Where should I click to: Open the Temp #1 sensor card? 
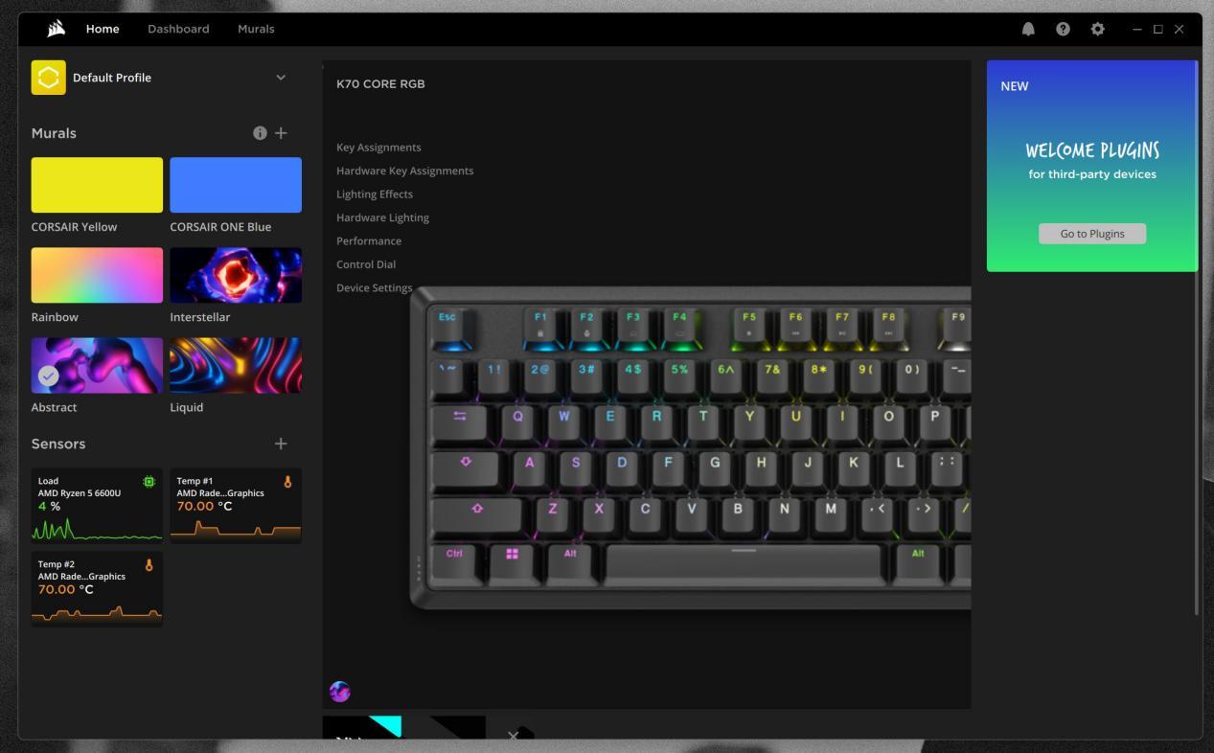(236, 506)
